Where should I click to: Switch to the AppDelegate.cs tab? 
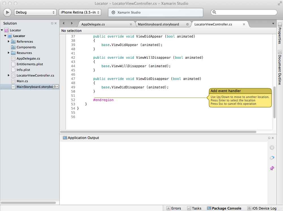point(93,24)
